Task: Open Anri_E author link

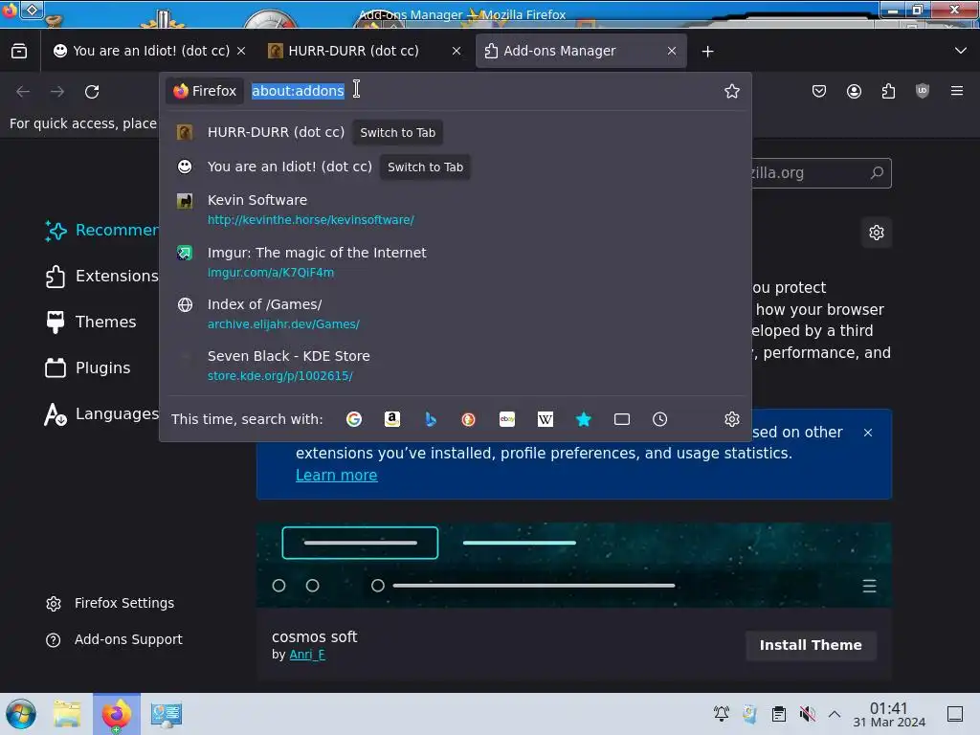Action: [x=307, y=655]
